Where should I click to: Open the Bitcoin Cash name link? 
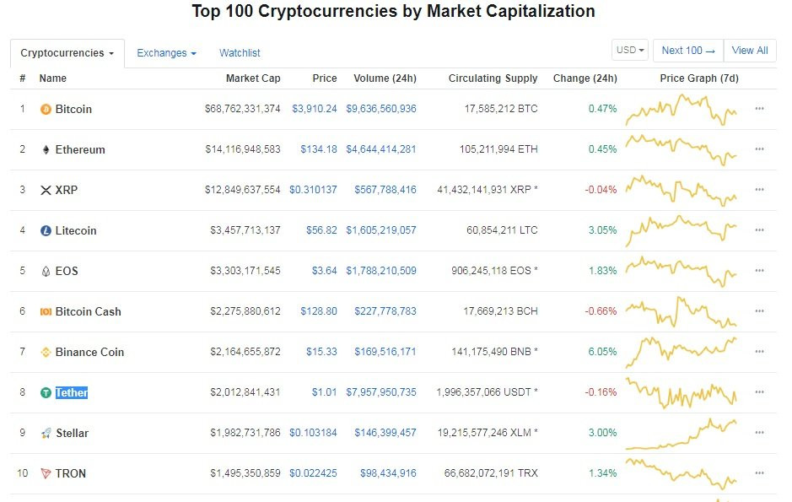coord(88,311)
